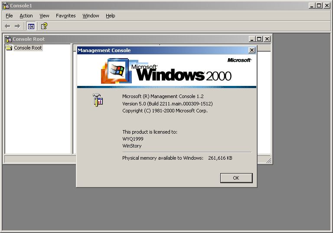Close the Management Console dialog
The image size is (333, 233).
(251, 50)
